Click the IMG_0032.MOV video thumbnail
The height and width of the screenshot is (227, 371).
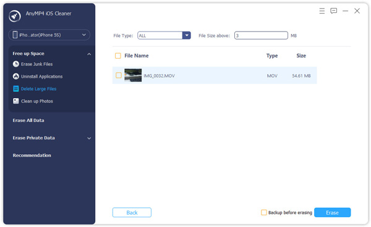[x=133, y=75]
